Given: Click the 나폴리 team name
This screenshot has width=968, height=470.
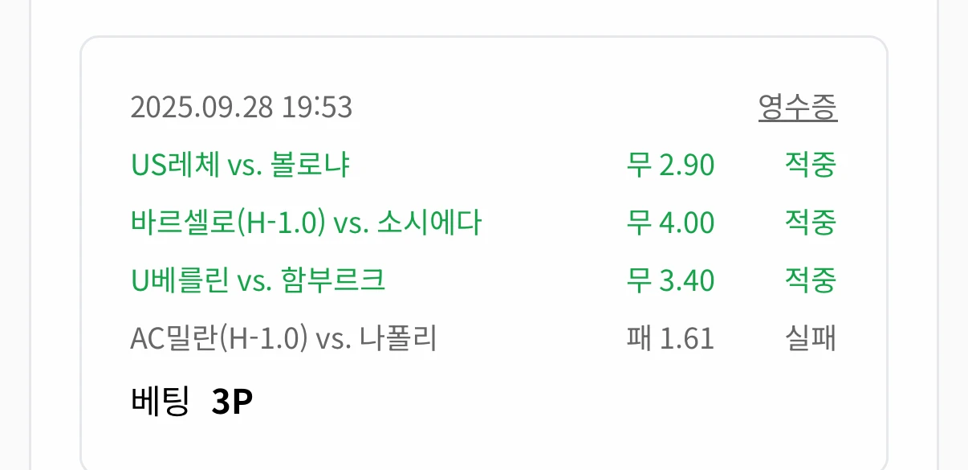Looking at the screenshot, I should click(398, 338).
